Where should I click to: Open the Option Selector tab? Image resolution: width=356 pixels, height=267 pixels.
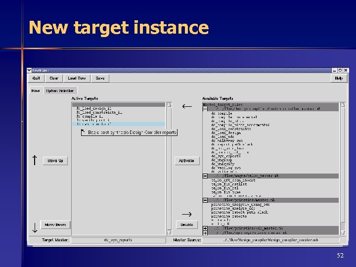coord(60,90)
